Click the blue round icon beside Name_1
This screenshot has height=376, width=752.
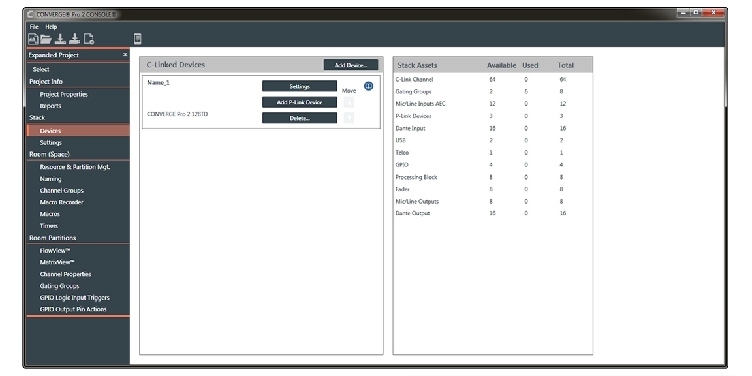coord(368,86)
